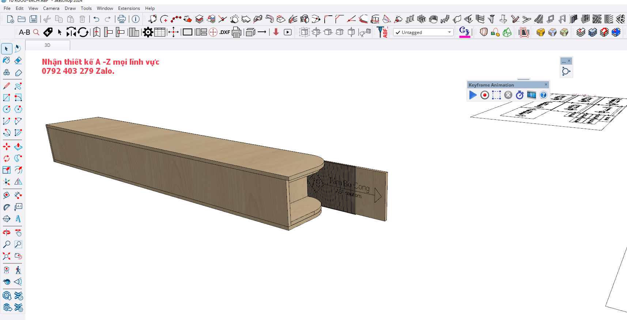The height and width of the screenshot is (320, 627).
Task: Switch to the 3D scene tab
Action: 48,45
